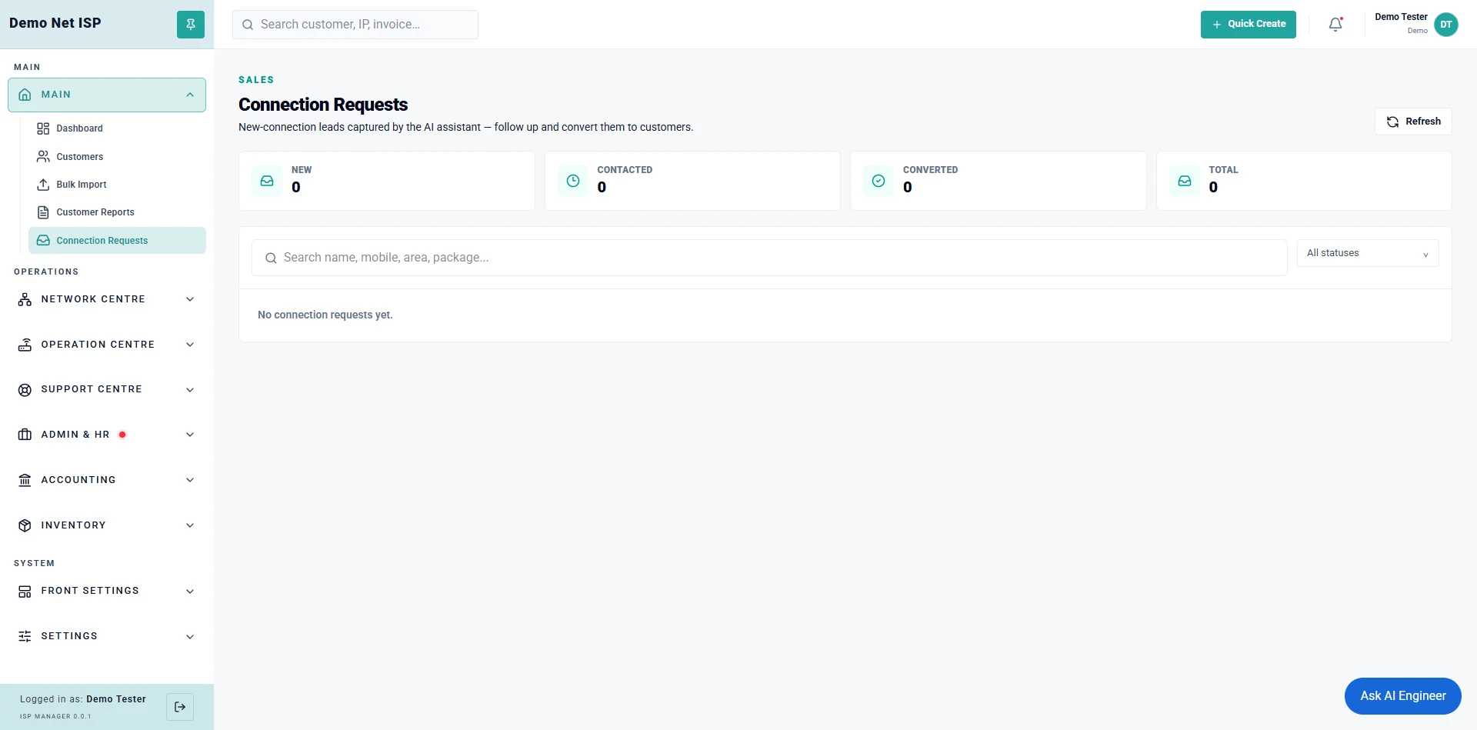Viewport: 1477px width, 730px height.
Task: Click the Quick Create button
Action: (1248, 25)
